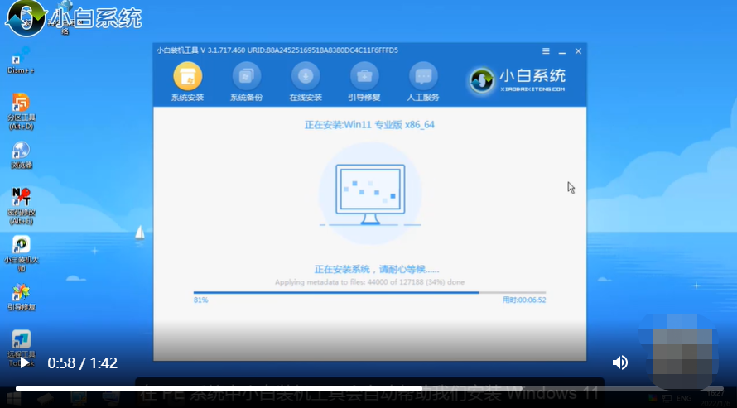This screenshot has width=737, height=408.
Task: Launch 小白装机大师 desktop shortcut
Action: point(21,246)
